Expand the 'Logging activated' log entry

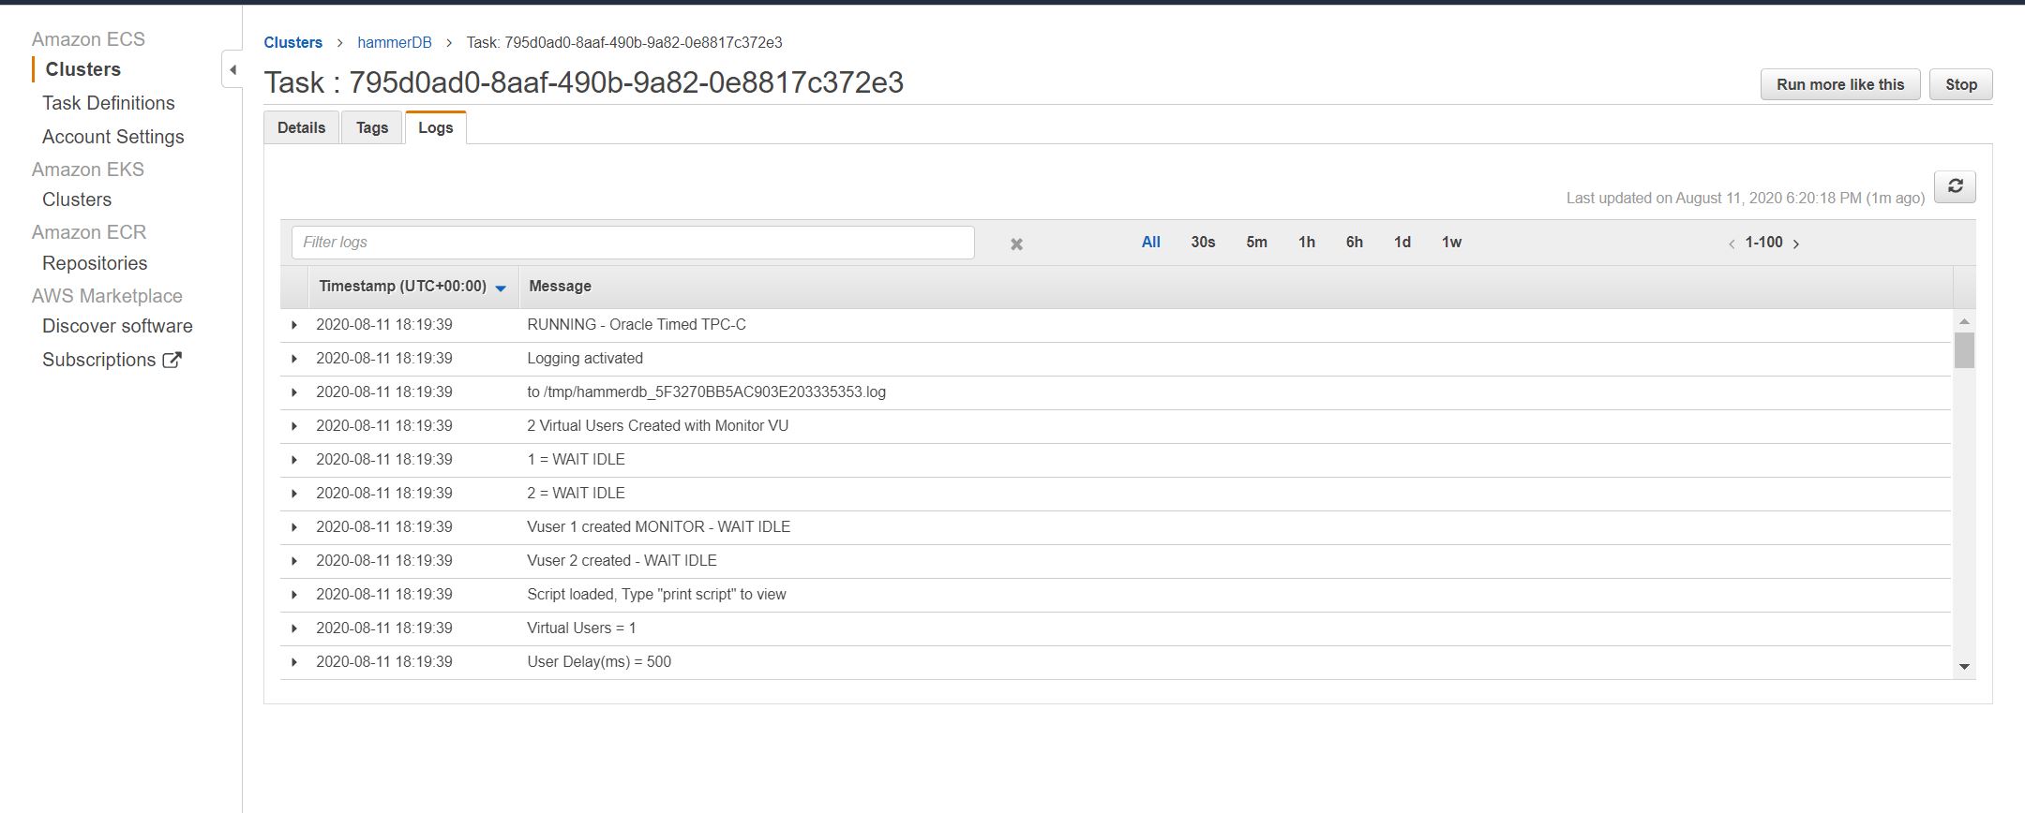click(294, 359)
